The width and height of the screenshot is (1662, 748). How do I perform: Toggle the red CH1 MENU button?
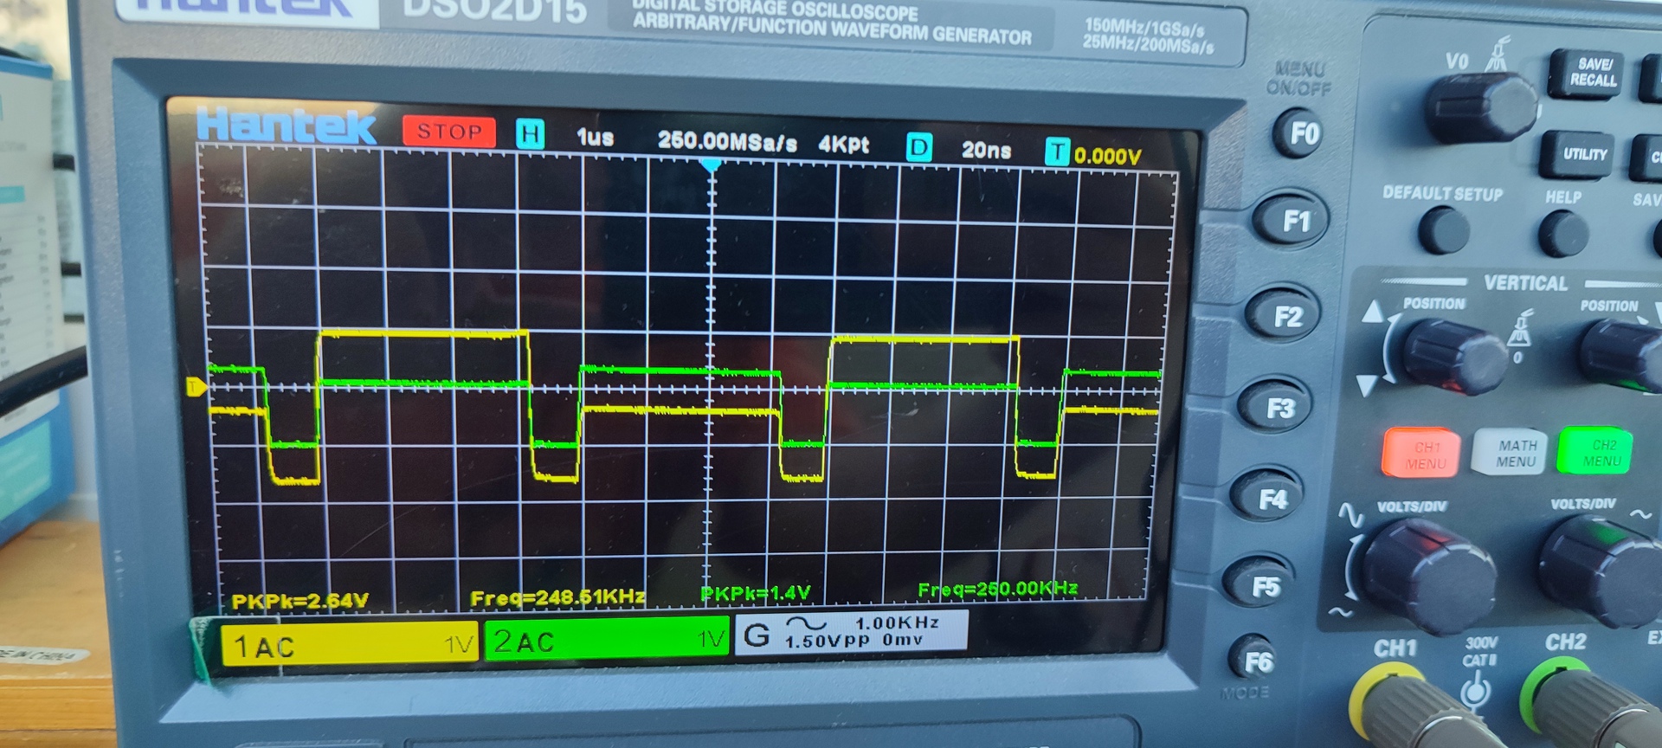[x=1422, y=454]
